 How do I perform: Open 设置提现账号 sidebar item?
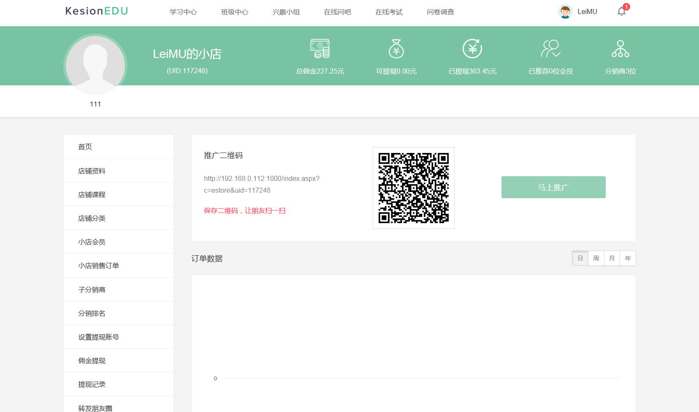click(x=119, y=337)
